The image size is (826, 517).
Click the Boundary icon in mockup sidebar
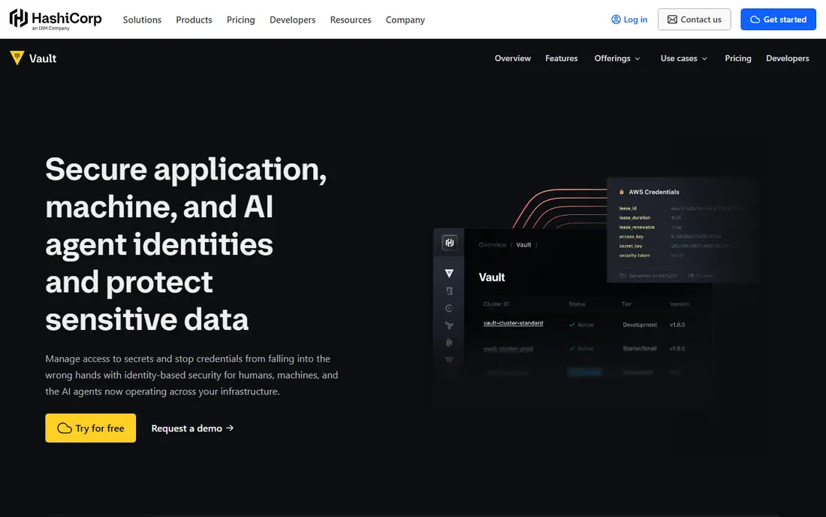(x=449, y=291)
